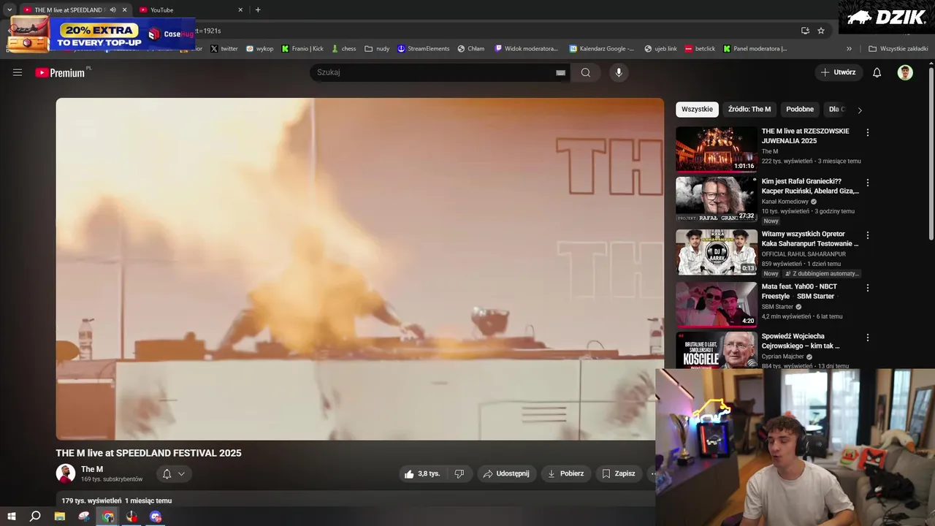Open Discord from the taskbar
The width and height of the screenshot is (935, 526).
click(x=156, y=517)
